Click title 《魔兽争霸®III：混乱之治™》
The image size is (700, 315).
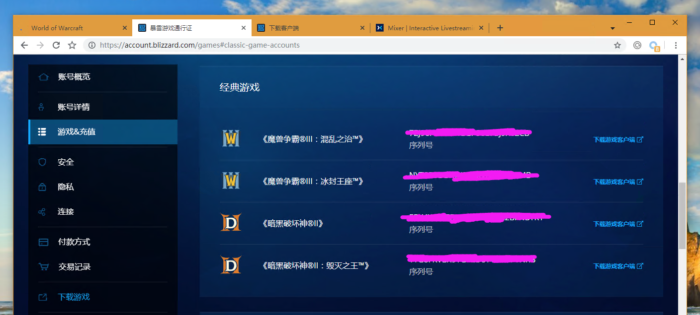click(x=314, y=139)
